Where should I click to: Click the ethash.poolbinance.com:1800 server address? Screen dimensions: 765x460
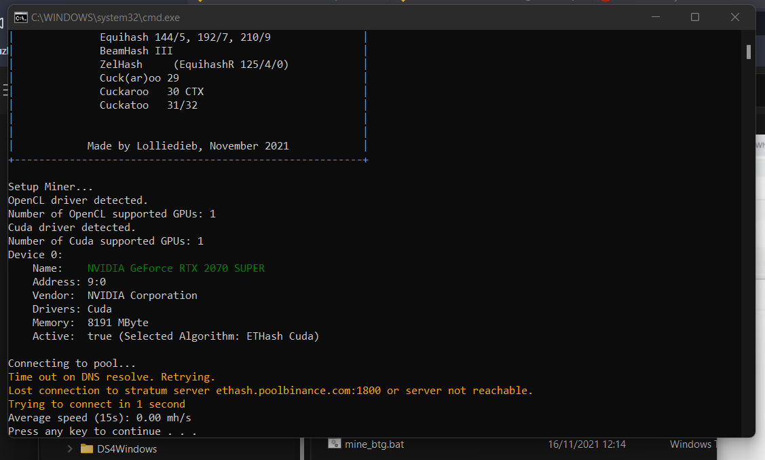point(298,391)
